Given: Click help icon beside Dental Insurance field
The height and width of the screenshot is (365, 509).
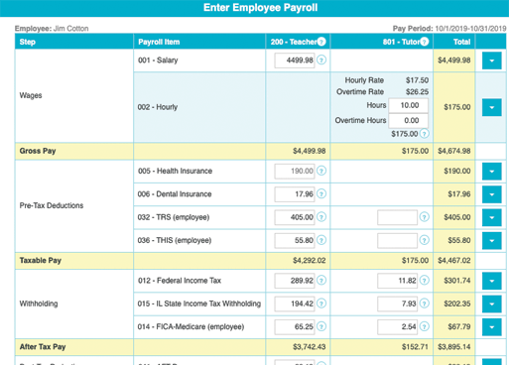Looking at the screenshot, I should click(x=321, y=194).
